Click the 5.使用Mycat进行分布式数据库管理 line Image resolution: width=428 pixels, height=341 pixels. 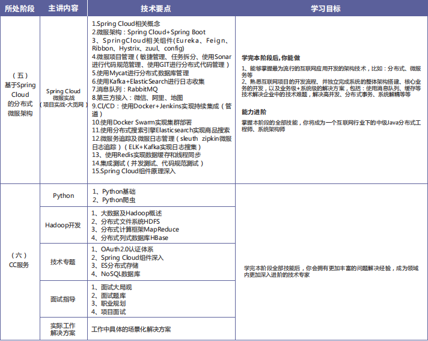pyautogui.click(x=140, y=73)
